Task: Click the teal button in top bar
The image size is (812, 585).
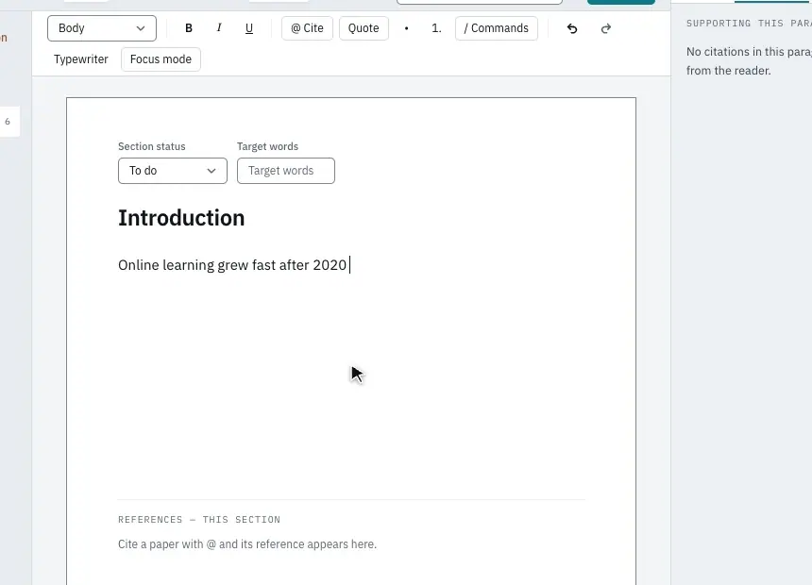Action: (x=621, y=2)
